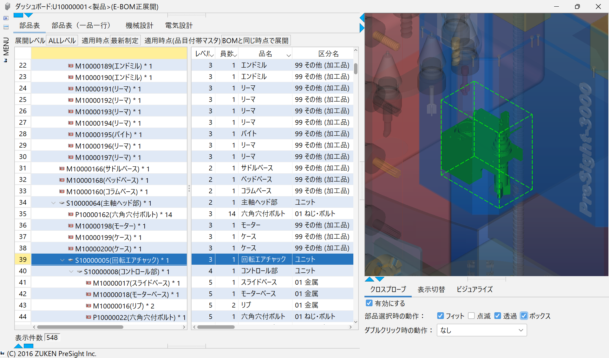The height and width of the screenshot is (358, 609).
Task: Click the ALLレベル expansion level button
Action: click(62, 40)
